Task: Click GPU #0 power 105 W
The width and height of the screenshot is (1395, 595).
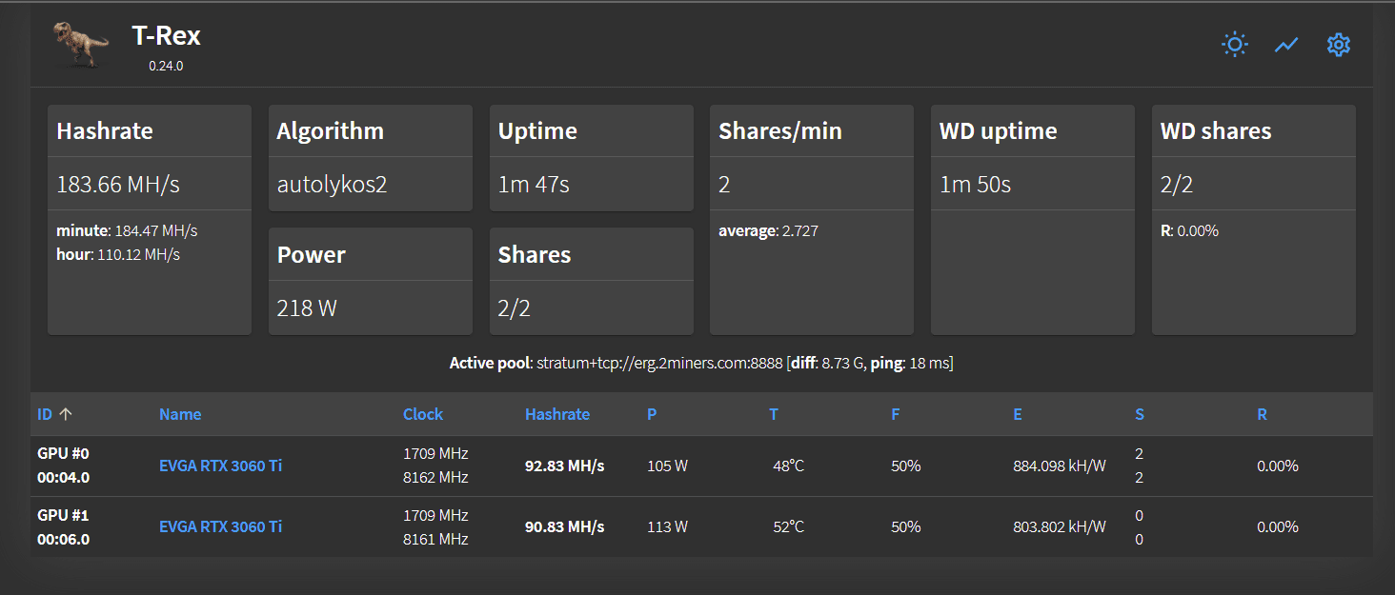Action: pyautogui.click(x=667, y=466)
